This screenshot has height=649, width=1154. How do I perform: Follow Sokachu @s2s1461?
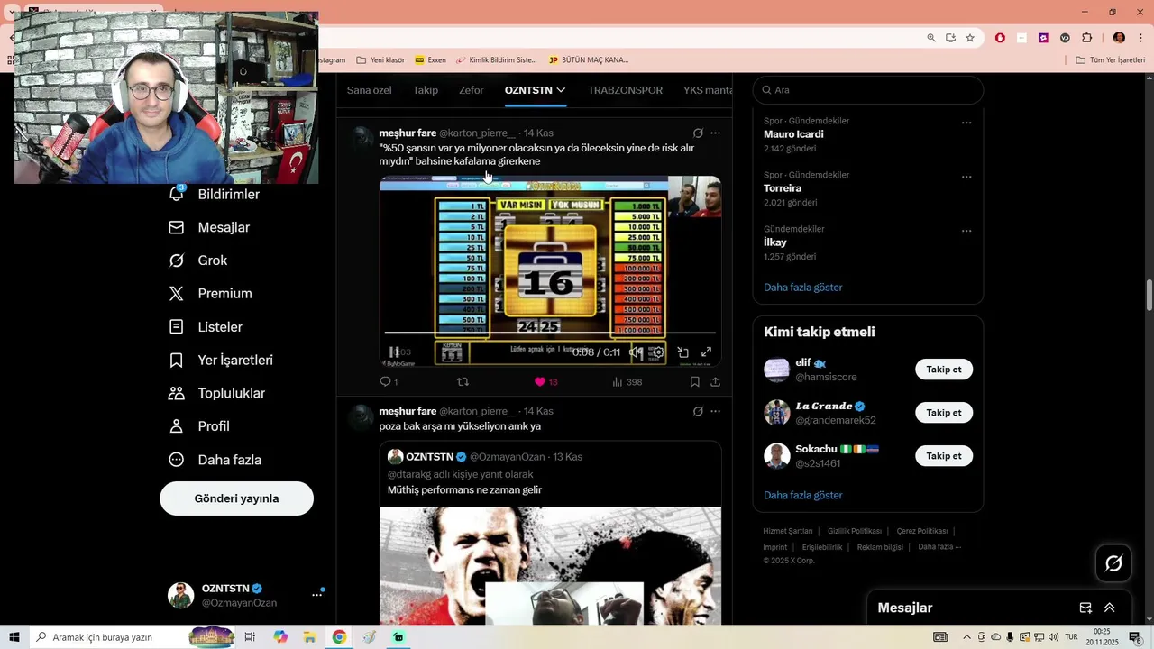(944, 456)
